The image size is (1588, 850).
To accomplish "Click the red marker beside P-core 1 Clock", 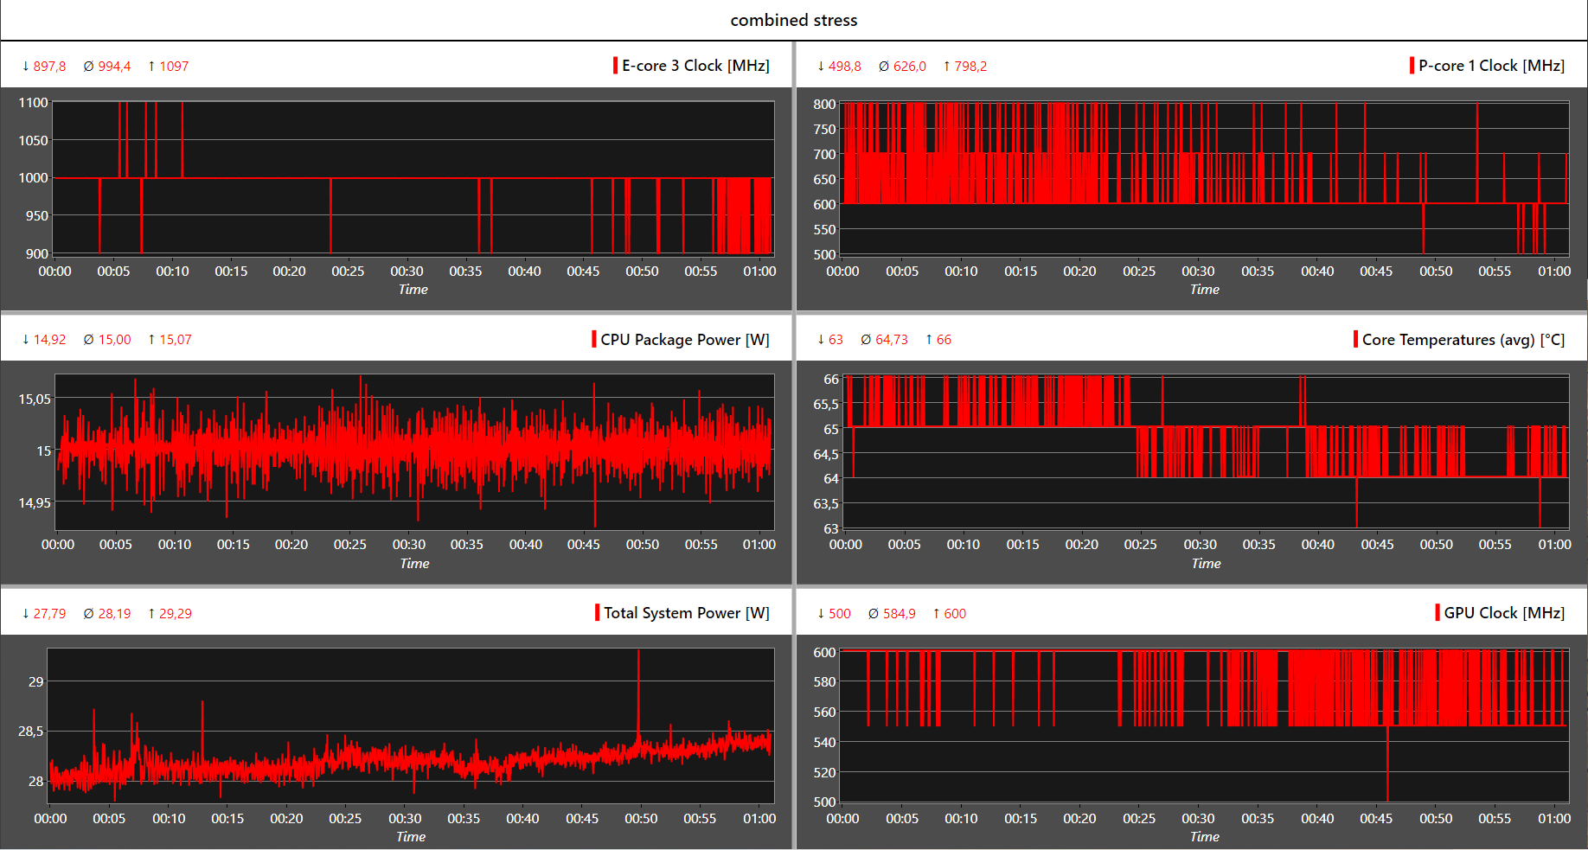I will (x=1412, y=66).
